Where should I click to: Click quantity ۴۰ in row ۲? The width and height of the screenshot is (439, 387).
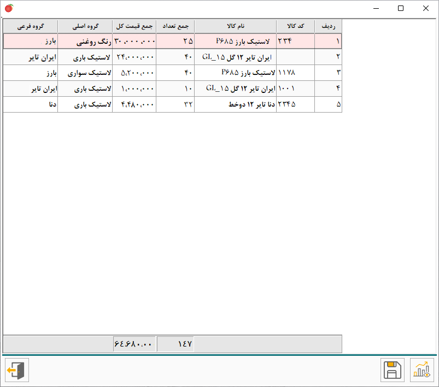pyautogui.click(x=175, y=57)
